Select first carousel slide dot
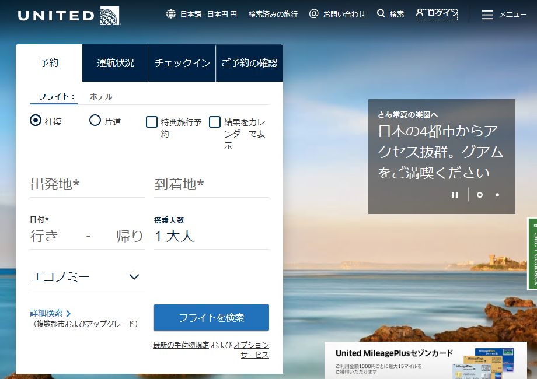537x379 pixels. (480, 195)
